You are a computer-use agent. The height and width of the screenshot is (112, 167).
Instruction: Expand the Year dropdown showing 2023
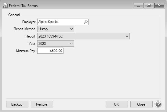pos(56,43)
